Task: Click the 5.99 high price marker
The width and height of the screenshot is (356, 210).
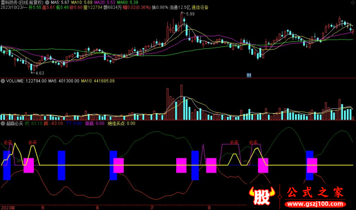Action: tap(190, 14)
